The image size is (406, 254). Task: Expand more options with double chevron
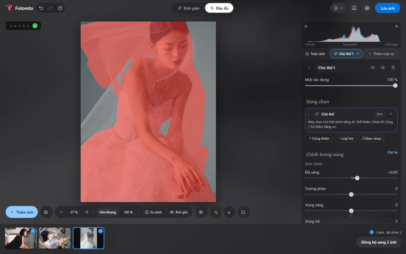351,216
